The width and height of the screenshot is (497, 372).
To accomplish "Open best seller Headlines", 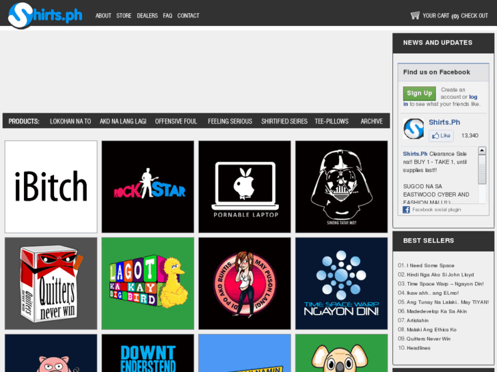I will click(x=418, y=348).
